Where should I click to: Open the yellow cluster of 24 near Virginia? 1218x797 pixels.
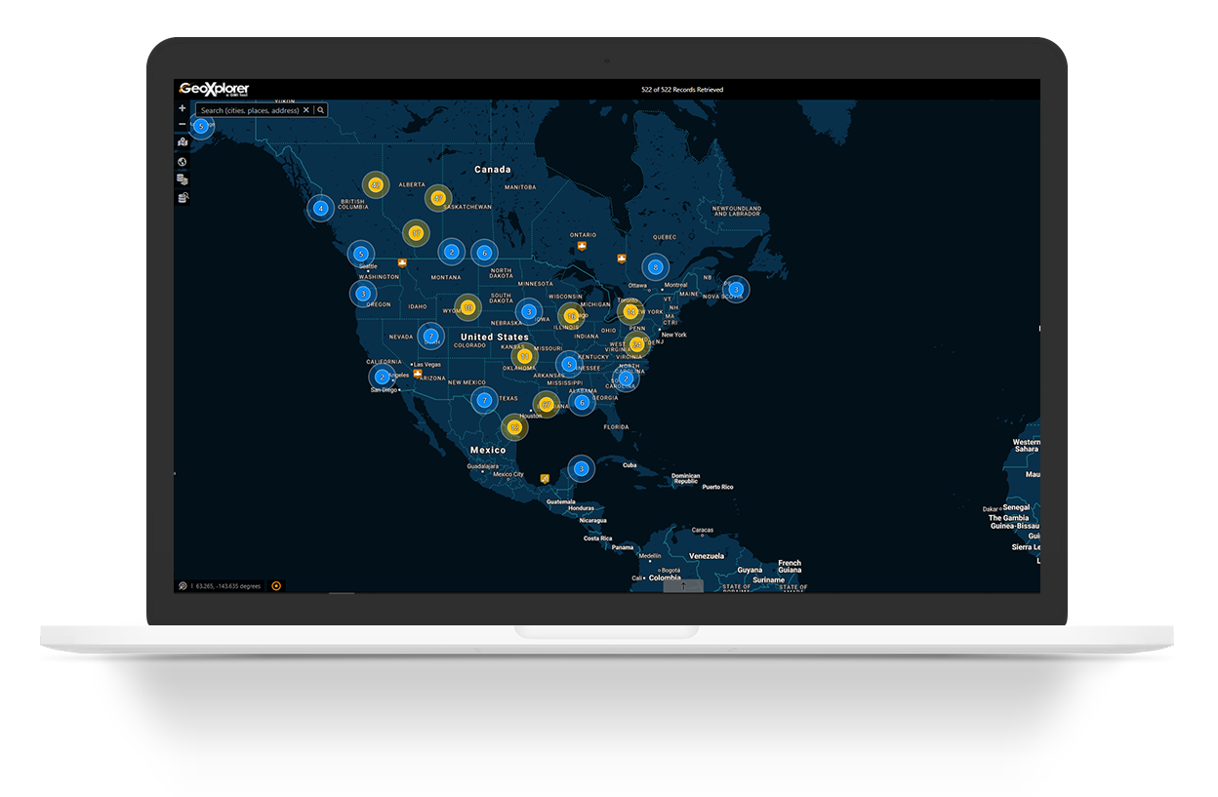coord(636,344)
